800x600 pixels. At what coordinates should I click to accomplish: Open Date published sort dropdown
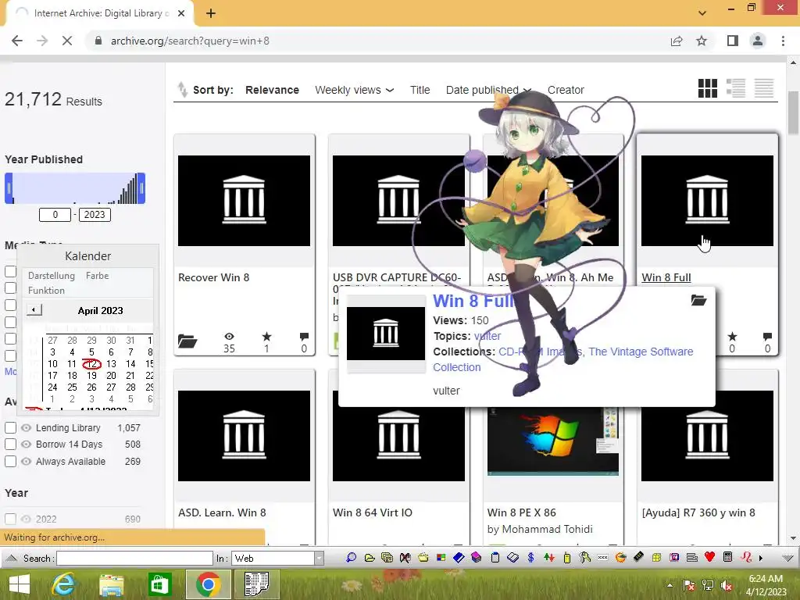point(488,90)
